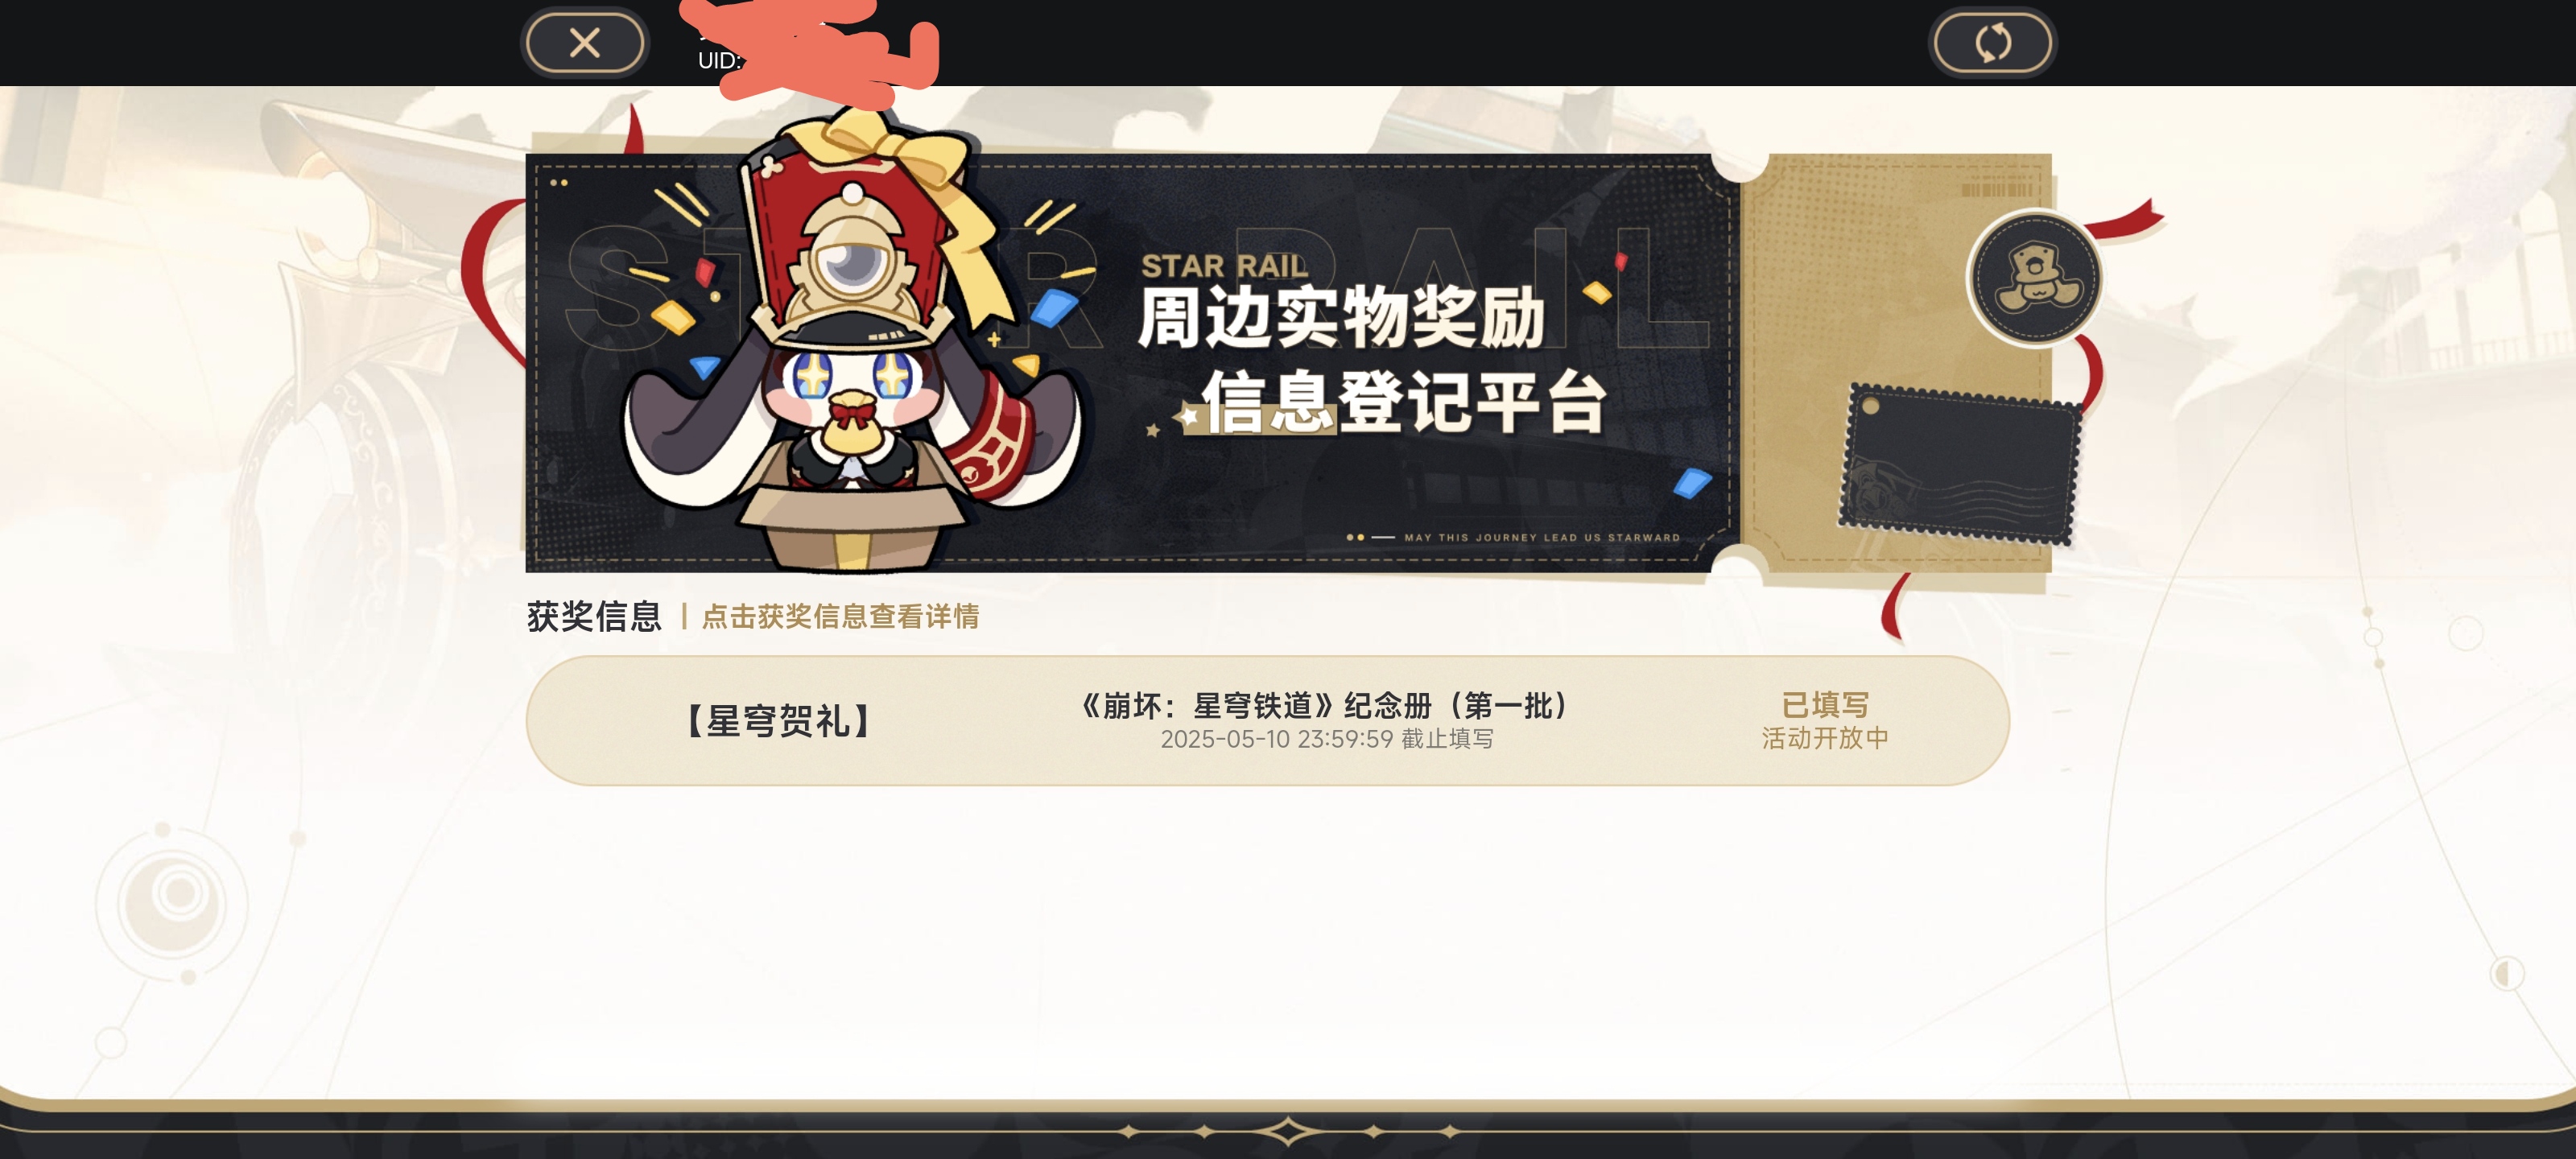Click the 活动开放中 status text
Viewport: 2576px width, 1159px height.
pos(1825,738)
